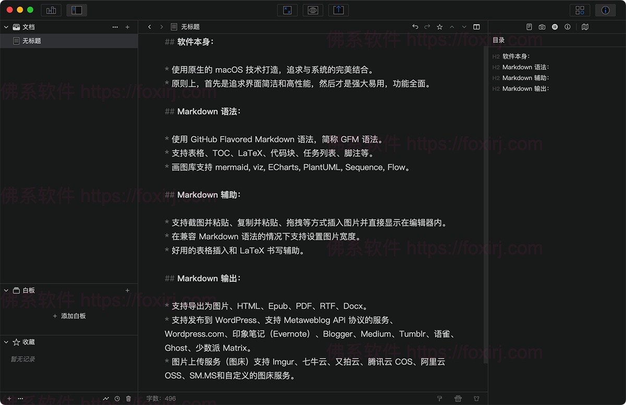
Task: Open the ... menu next to 文档
Action: click(x=115, y=27)
